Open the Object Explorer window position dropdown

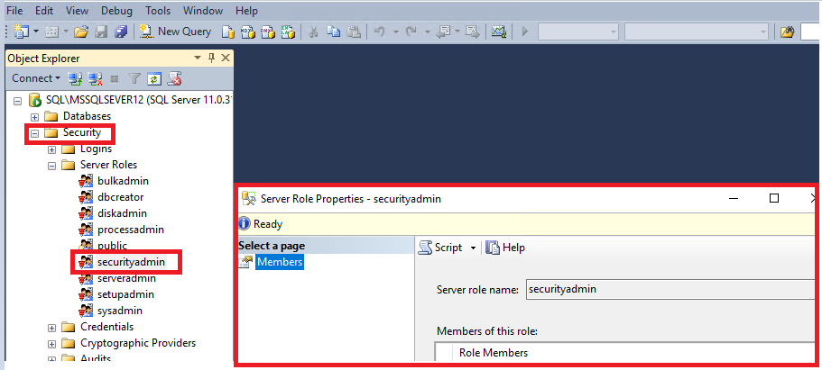point(198,59)
